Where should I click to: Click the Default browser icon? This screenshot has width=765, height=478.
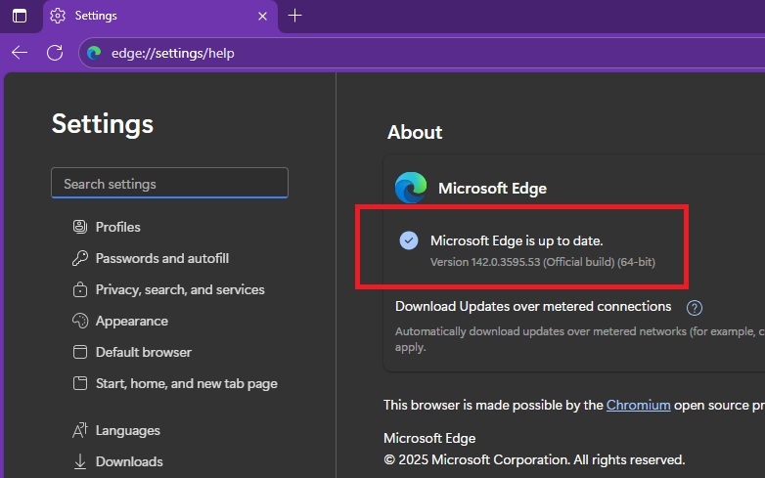[80, 352]
